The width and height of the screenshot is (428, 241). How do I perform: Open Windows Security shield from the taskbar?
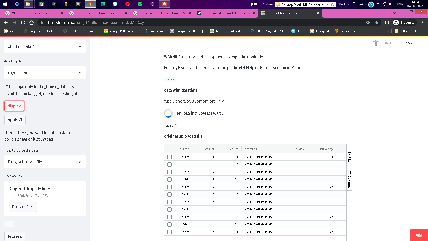click(115, 4)
